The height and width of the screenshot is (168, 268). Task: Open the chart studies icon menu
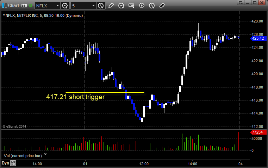[121, 6]
